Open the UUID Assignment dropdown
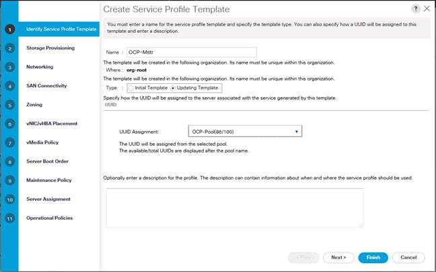 tap(245, 131)
